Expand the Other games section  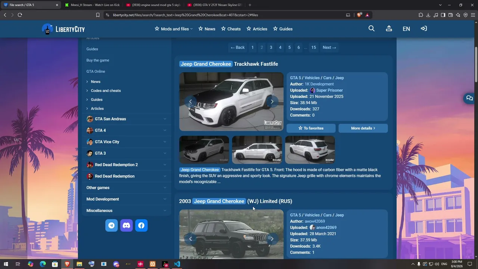pos(126,188)
